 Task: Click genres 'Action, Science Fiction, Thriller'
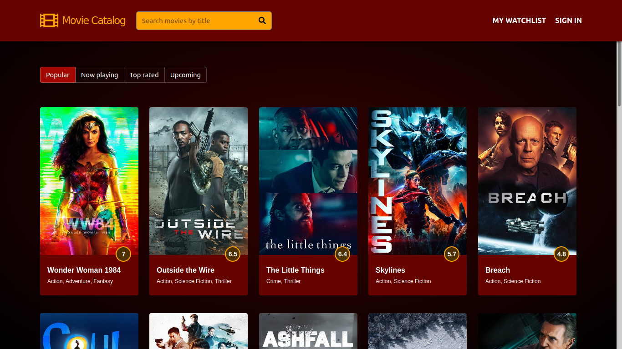point(194,281)
